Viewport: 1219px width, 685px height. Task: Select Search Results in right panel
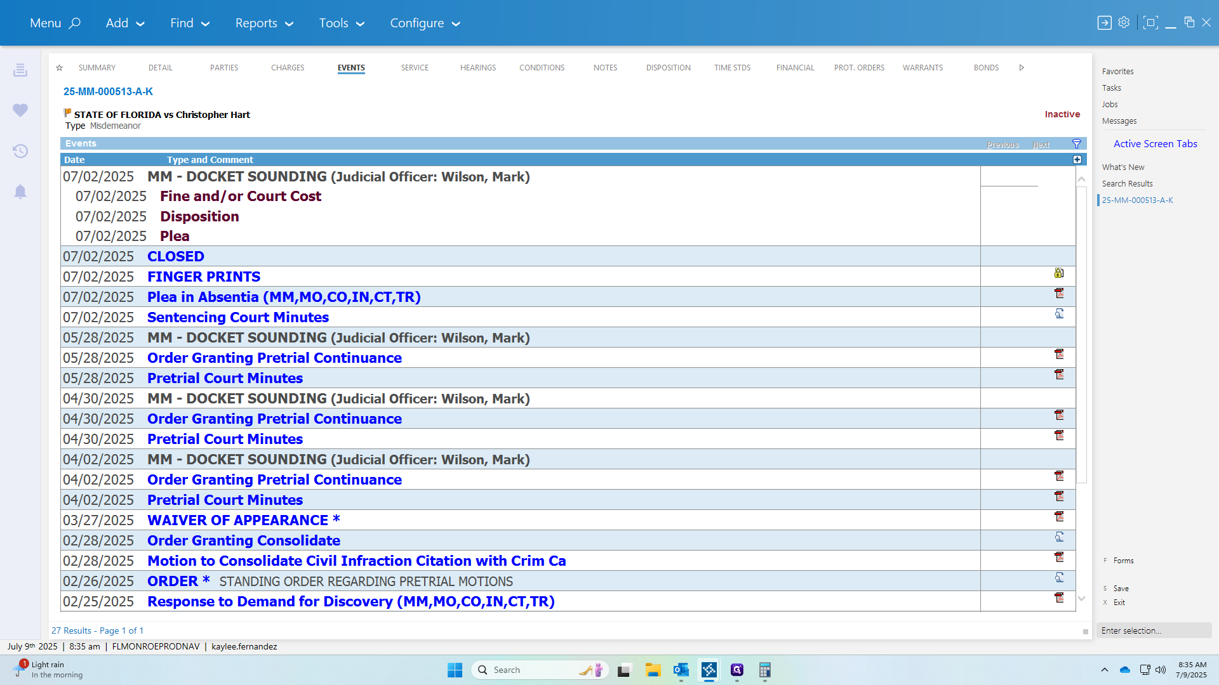pos(1127,184)
